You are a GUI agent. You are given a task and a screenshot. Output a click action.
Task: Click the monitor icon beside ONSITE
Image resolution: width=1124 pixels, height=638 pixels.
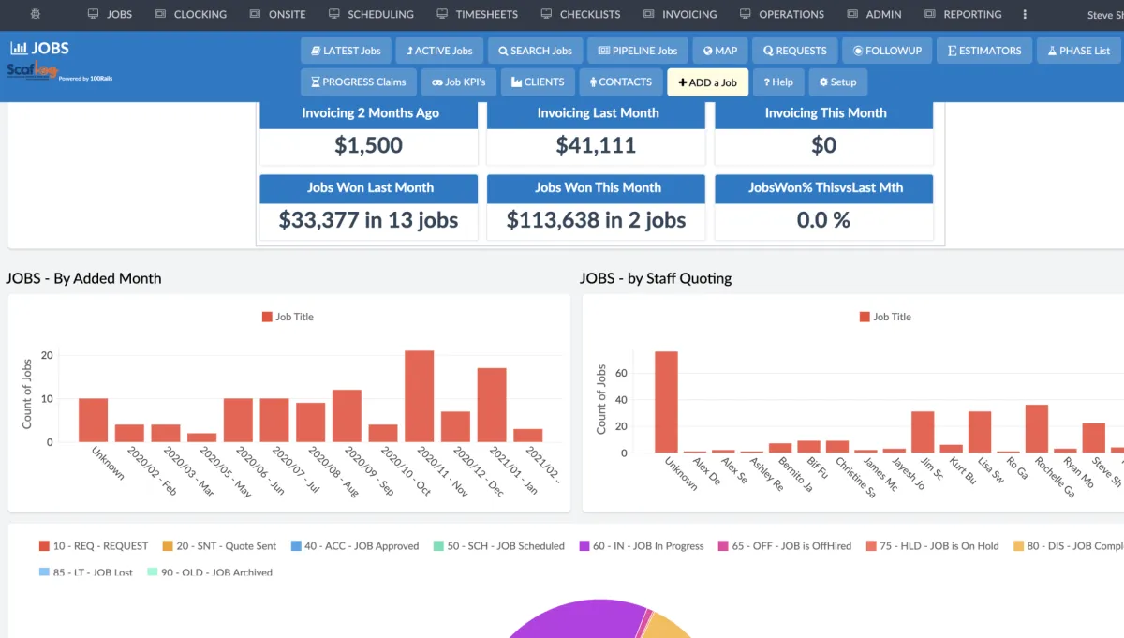point(255,15)
